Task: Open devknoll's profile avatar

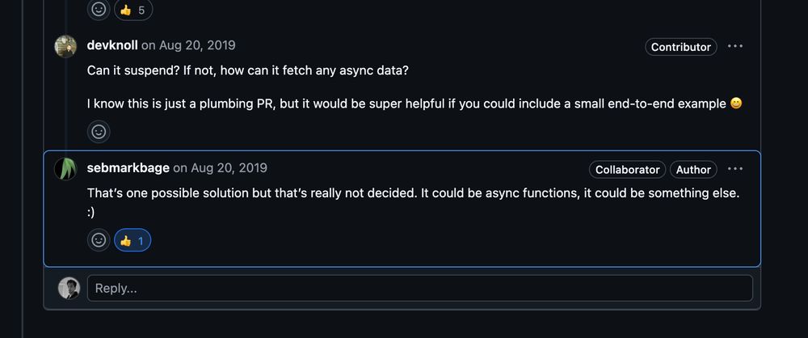Action: (65, 46)
